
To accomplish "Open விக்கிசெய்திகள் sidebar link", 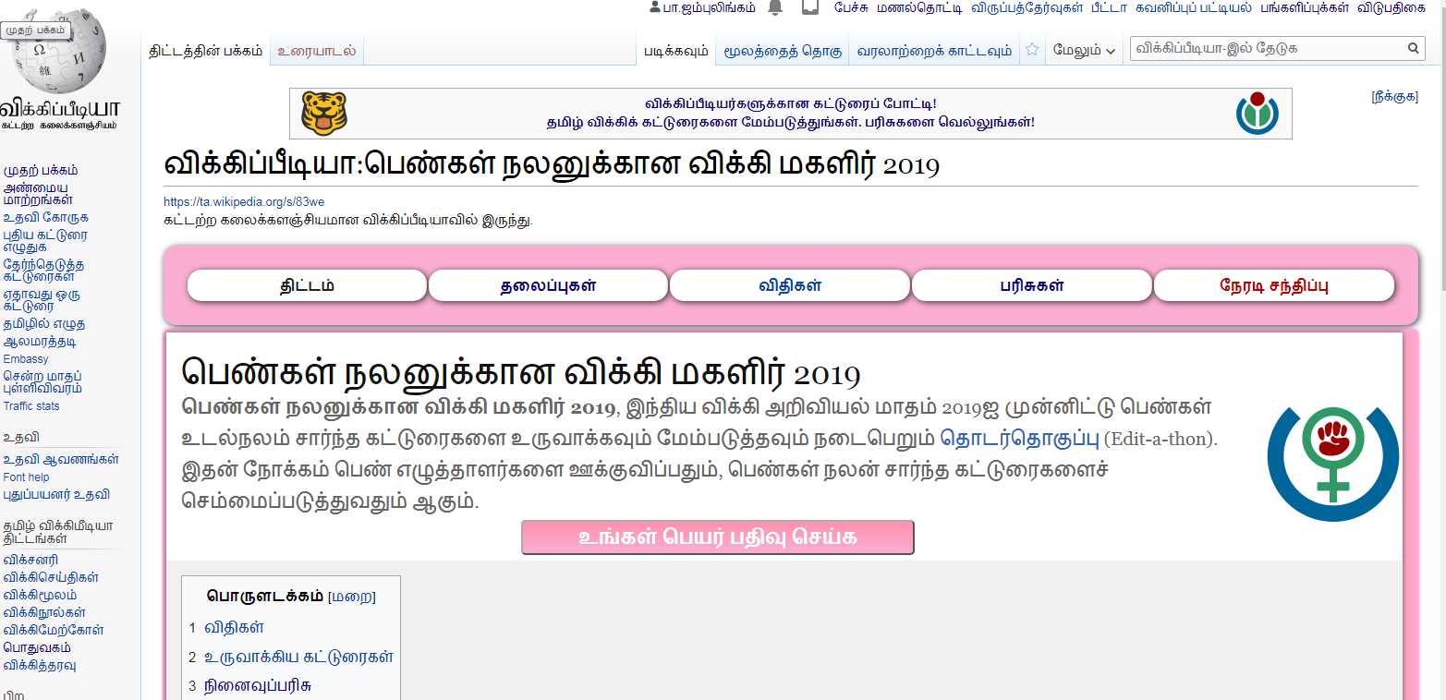I will pyautogui.click(x=51, y=577).
